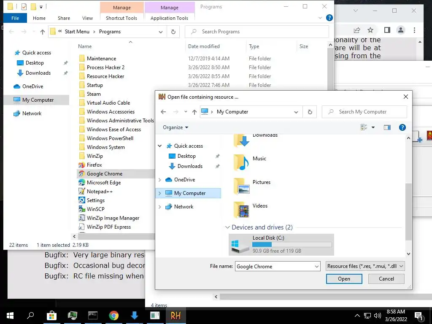Open the volume control in the tray
This screenshot has width=432, height=324.
click(x=378, y=316)
